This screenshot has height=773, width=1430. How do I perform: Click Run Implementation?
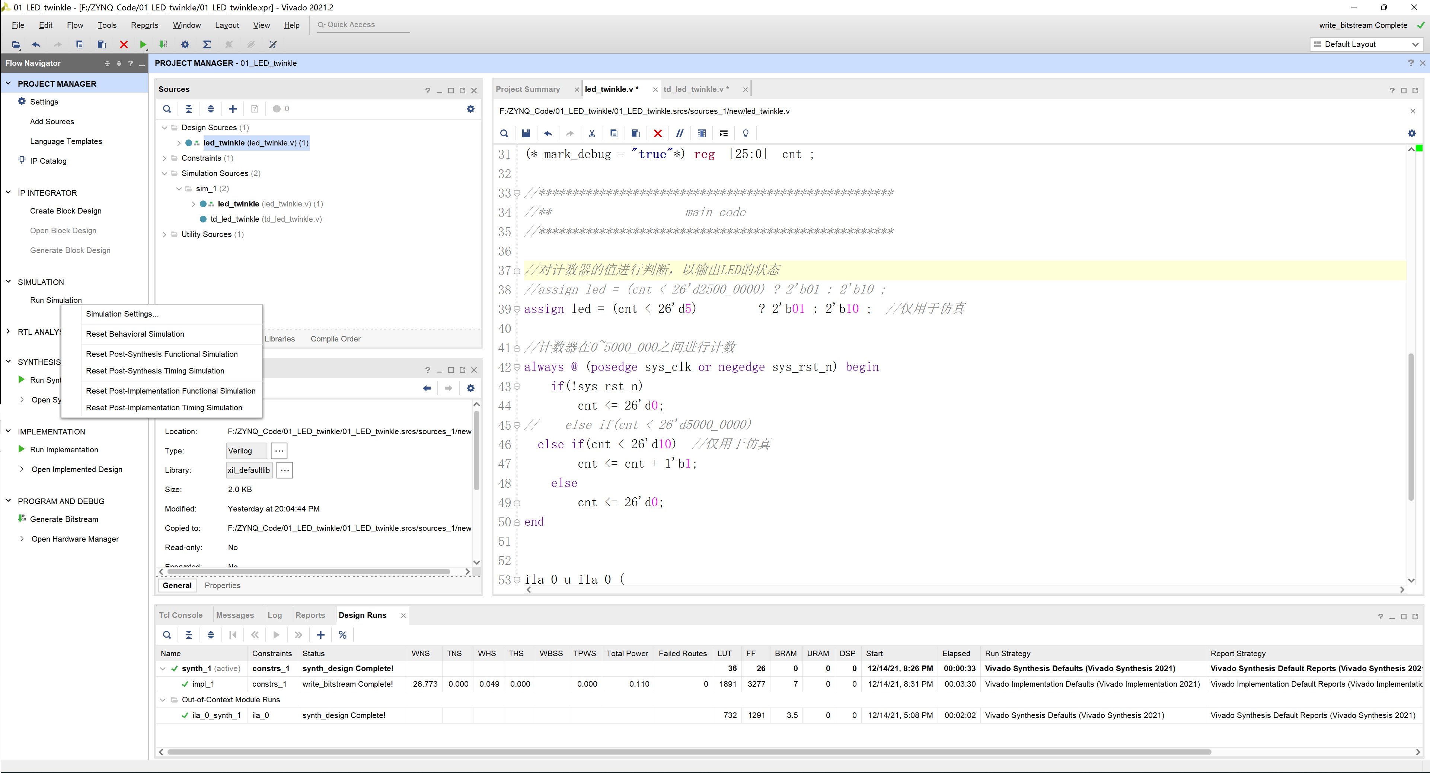click(x=64, y=449)
